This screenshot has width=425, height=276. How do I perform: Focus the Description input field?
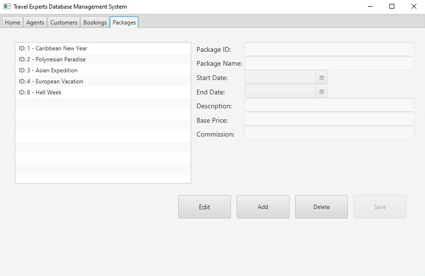click(329, 105)
